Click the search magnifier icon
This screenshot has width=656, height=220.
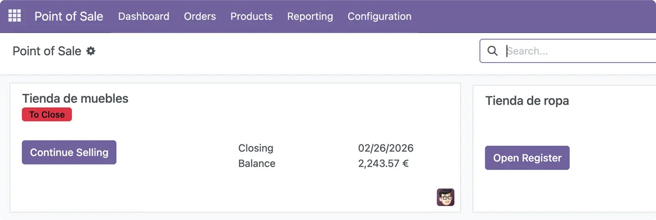tap(493, 51)
